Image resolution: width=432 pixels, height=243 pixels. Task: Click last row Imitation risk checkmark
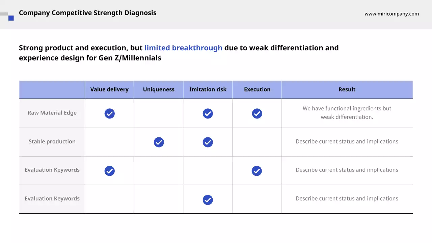tap(208, 200)
